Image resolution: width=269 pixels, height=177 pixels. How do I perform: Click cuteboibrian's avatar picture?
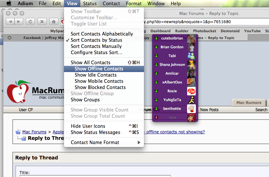pos(191,38)
